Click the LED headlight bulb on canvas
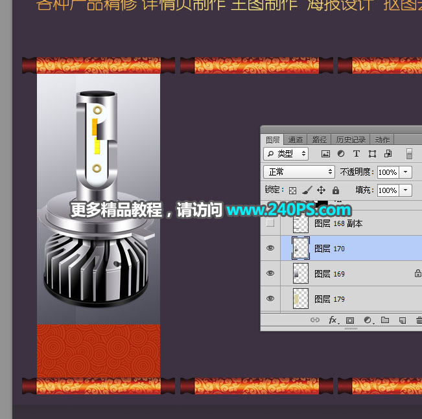Screen dimensions: 422x419 pyautogui.click(x=97, y=198)
